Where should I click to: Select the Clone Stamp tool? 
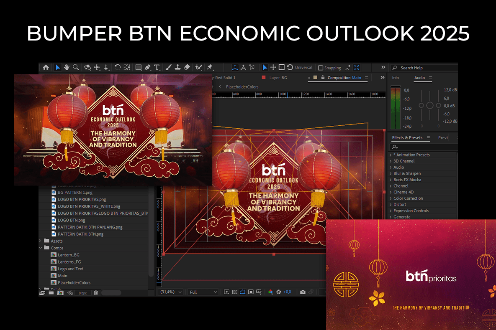[x=177, y=67]
